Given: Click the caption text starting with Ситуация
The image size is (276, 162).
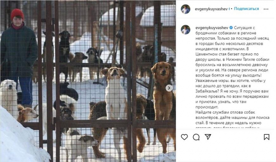Looking at the screenshot, I should pos(232,67).
